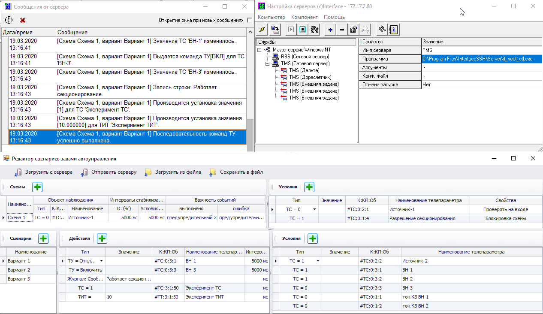The image size is (543, 314).
Task: Click the blue plus add component icon
Action: click(x=330, y=29)
